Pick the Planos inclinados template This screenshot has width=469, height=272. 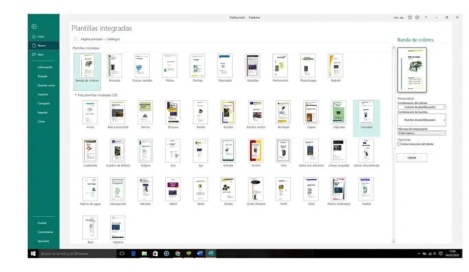(339, 192)
